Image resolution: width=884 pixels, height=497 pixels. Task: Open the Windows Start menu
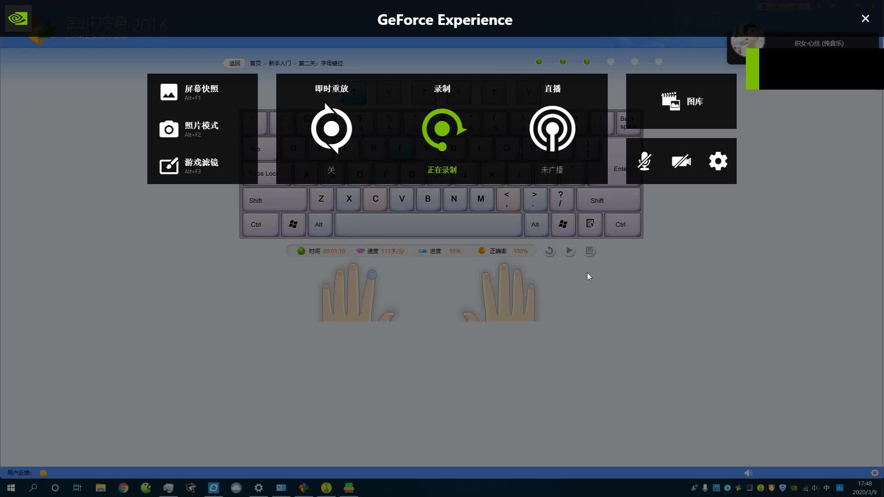[x=11, y=488]
